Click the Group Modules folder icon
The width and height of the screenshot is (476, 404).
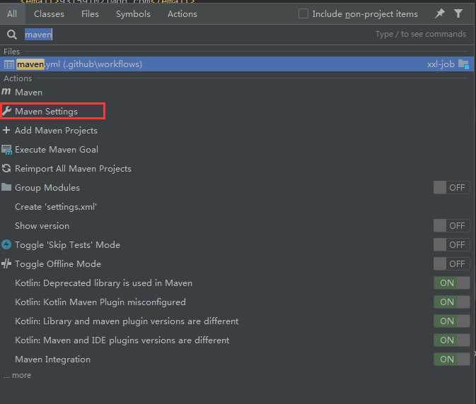(x=6, y=187)
